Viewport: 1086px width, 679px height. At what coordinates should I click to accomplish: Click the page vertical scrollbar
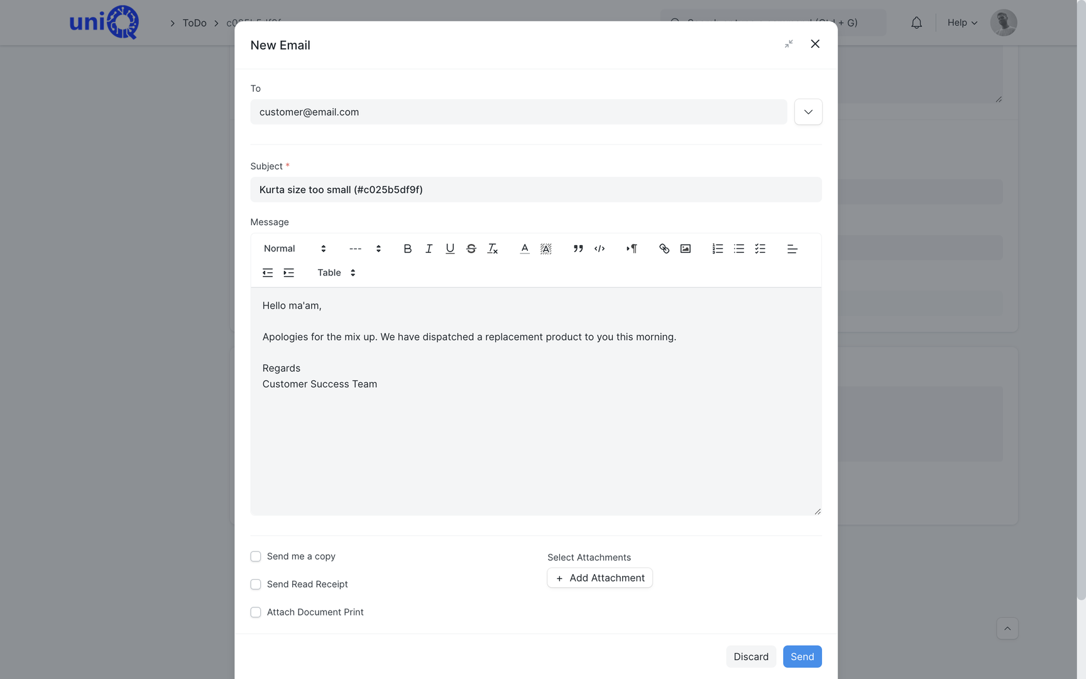click(1081, 301)
